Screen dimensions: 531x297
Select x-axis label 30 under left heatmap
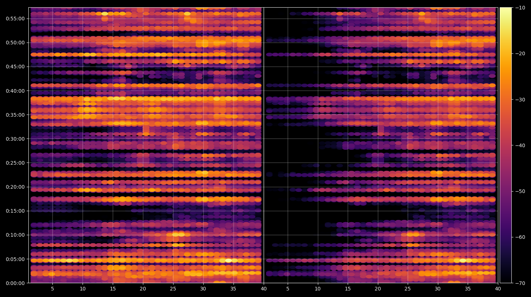tap(203, 289)
